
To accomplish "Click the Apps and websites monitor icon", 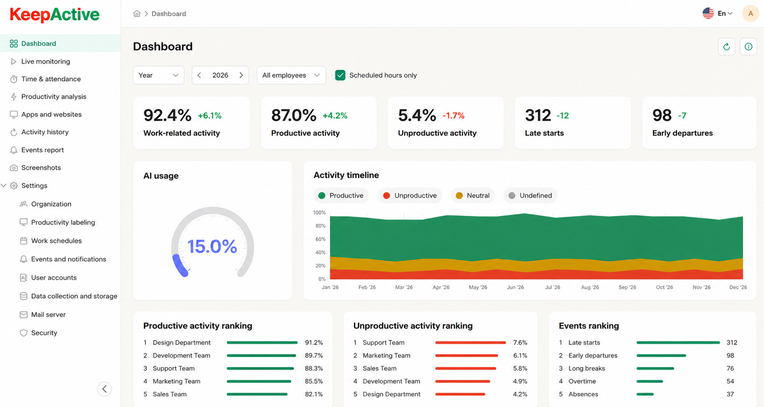I will (x=14, y=114).
